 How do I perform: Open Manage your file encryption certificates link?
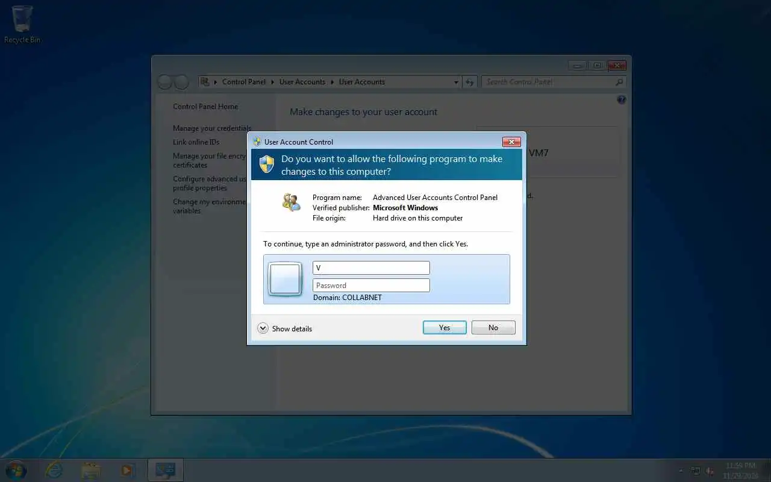point(210,160)
